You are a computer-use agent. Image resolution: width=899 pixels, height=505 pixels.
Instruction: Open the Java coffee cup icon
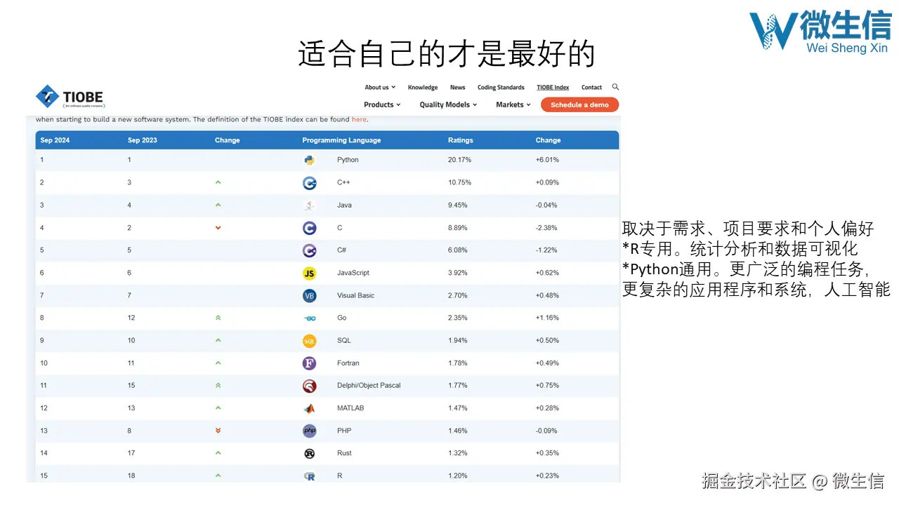click(x=309, y=205)
